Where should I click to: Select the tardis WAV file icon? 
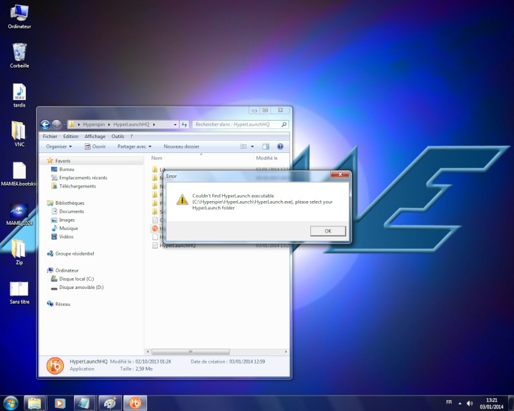tap(19, 96)
